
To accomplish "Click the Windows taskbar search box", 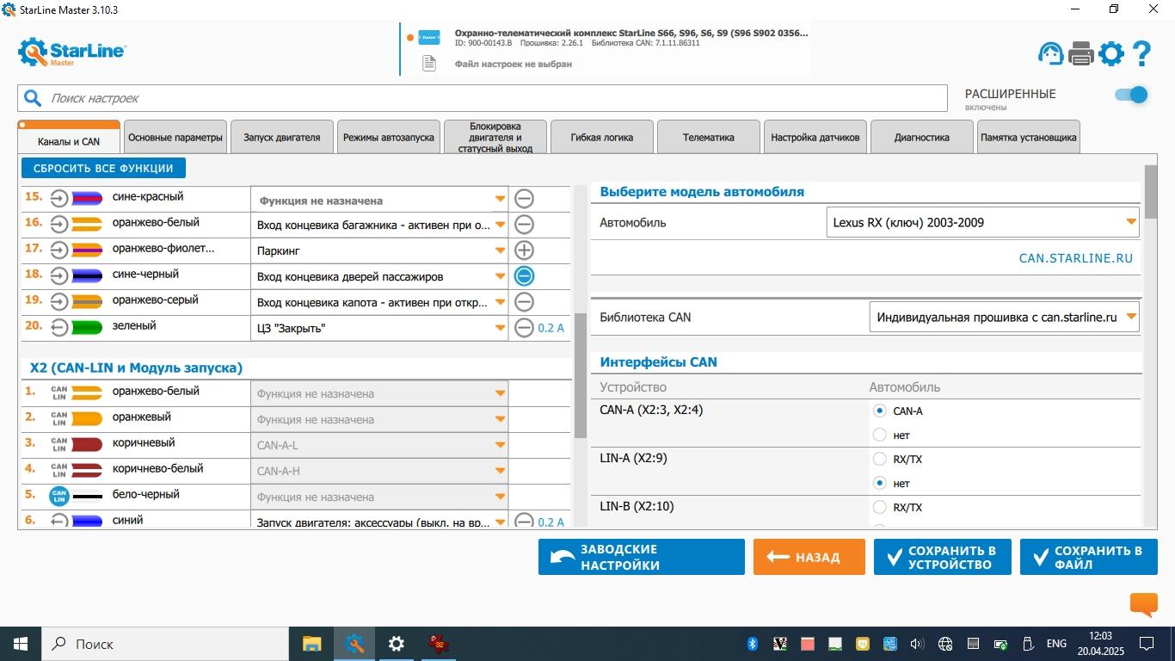I will click(164, 644).
